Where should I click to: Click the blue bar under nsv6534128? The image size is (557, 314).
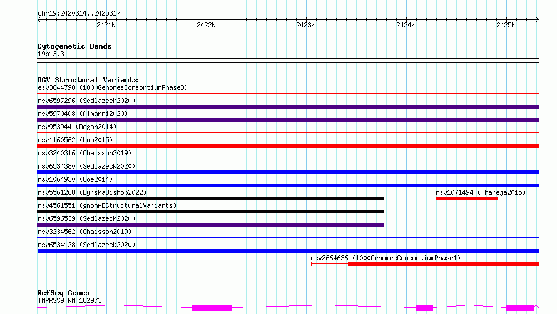tap(288, 251)
